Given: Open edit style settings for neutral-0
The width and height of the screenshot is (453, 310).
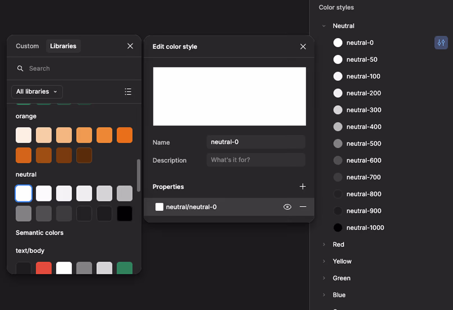Looking at the screenshot, I should pyautogui.click(x=441, y=43).
